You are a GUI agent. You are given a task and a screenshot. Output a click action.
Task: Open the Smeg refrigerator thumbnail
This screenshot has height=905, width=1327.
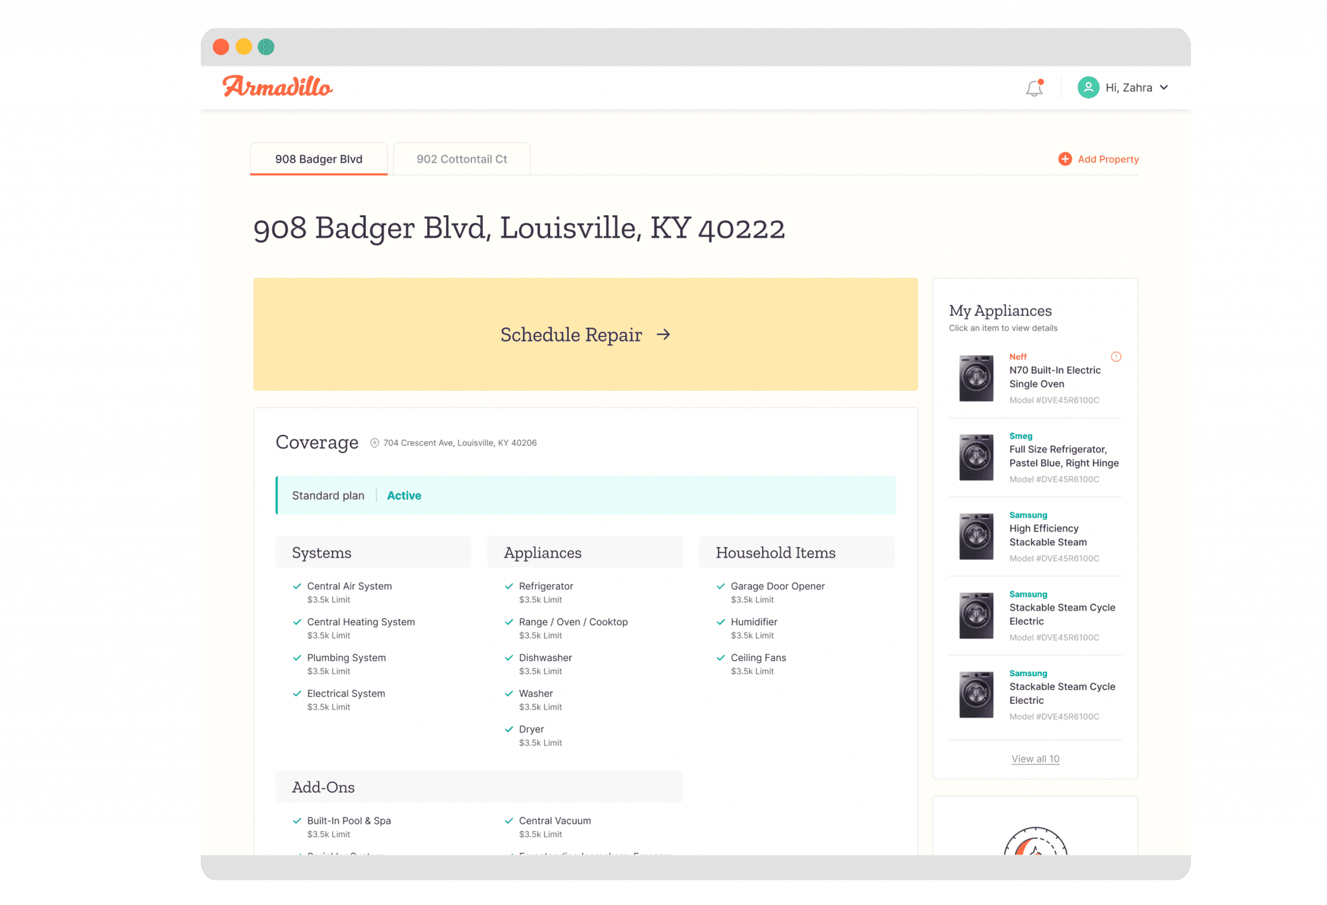(976, 457)
